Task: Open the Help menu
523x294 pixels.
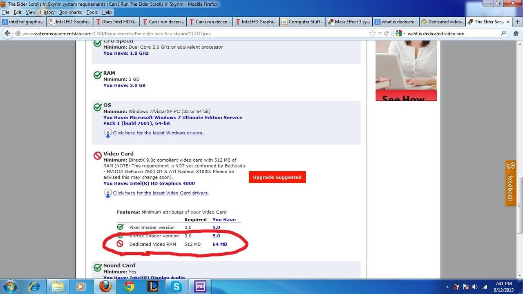Action: click(107, 12)
